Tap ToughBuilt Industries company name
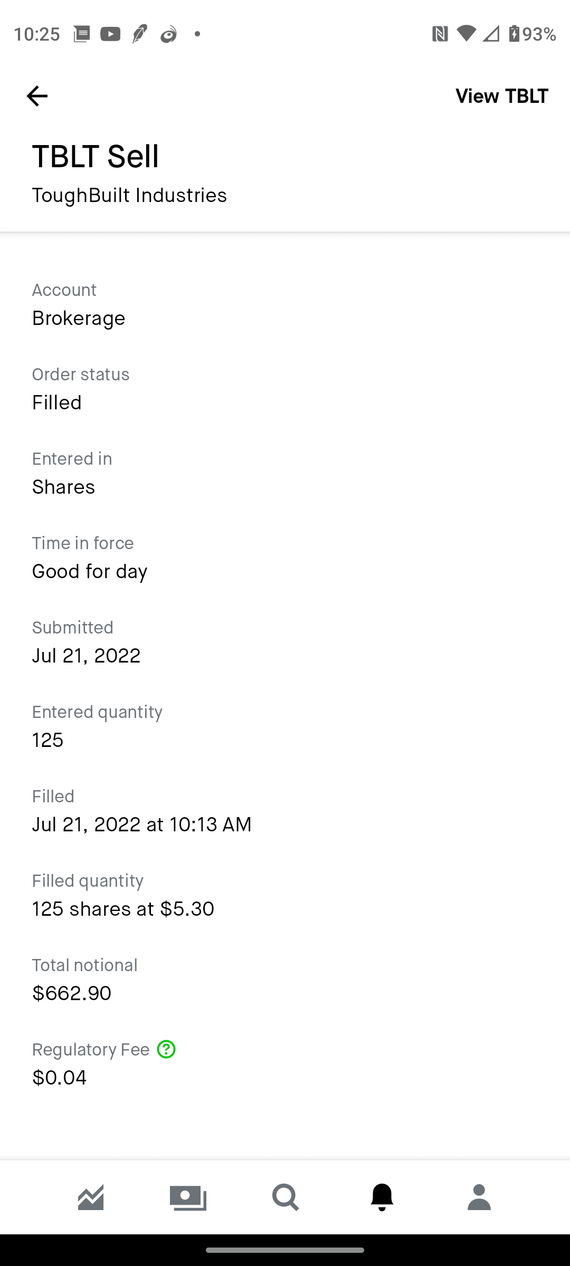 (x=129, y=195)
